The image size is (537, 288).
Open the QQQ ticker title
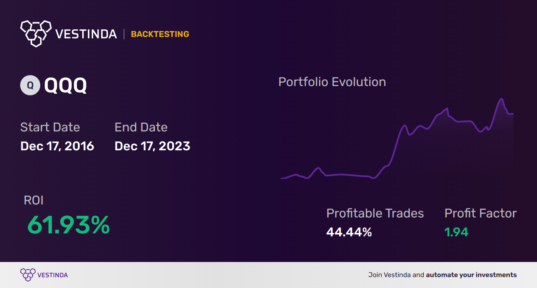point(65,86)
